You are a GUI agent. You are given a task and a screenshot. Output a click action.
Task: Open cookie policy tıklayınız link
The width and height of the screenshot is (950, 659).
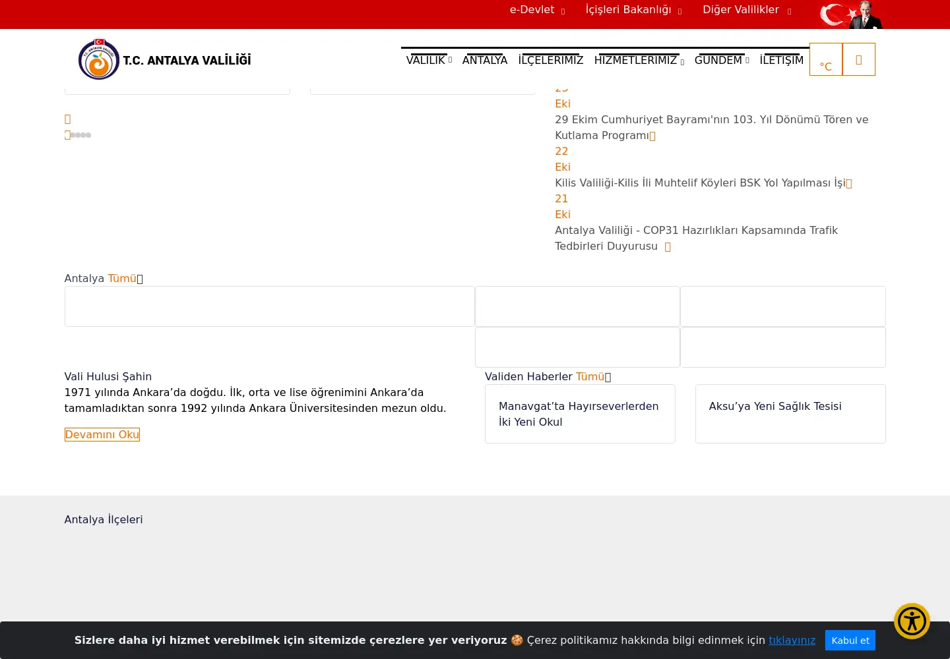coord(792,641)
